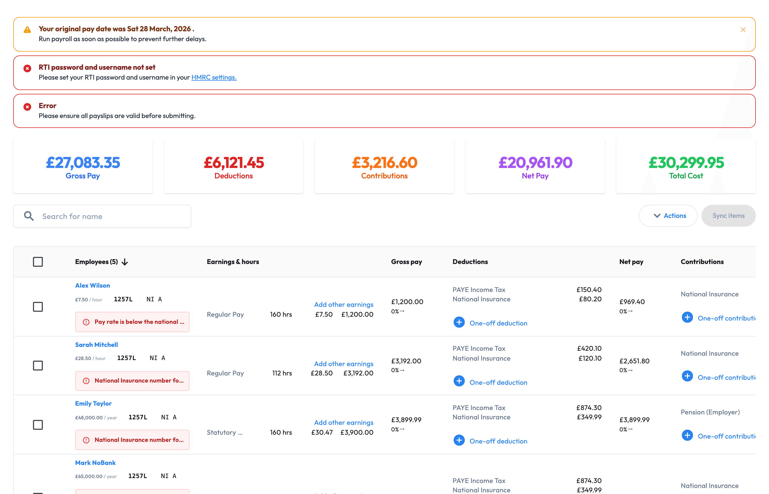769x494 pixels.
Task: Click the Sync items button
Action: click(728, 215)
